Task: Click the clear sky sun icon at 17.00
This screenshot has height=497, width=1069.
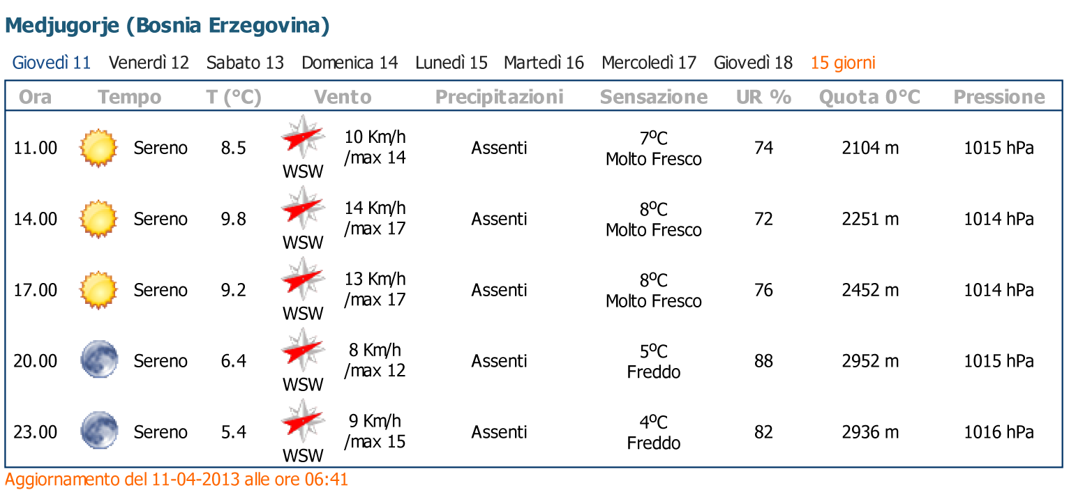Action: coord(98,289)
